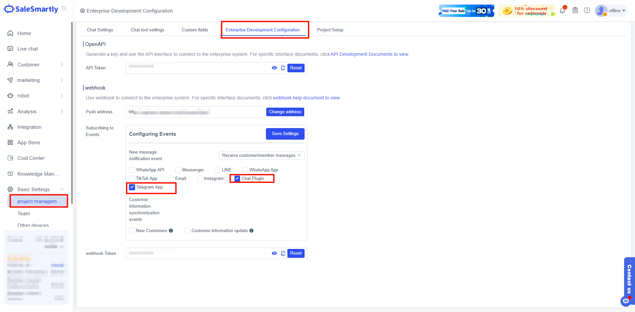
Task: Open the webhook help document link
Action: pyautogui.click(x=306, y=98)
